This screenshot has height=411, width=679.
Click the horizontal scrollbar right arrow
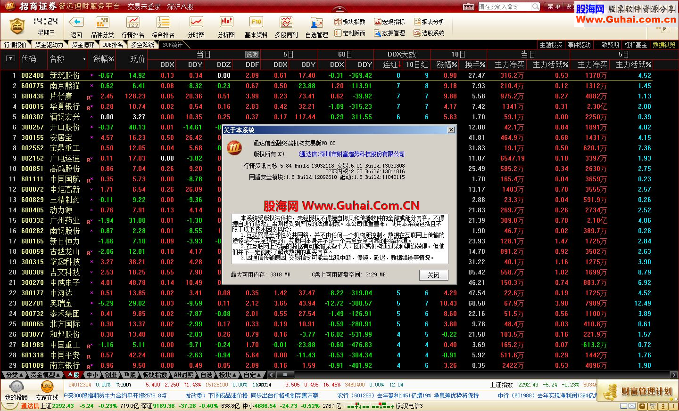(x=673, y=375)
